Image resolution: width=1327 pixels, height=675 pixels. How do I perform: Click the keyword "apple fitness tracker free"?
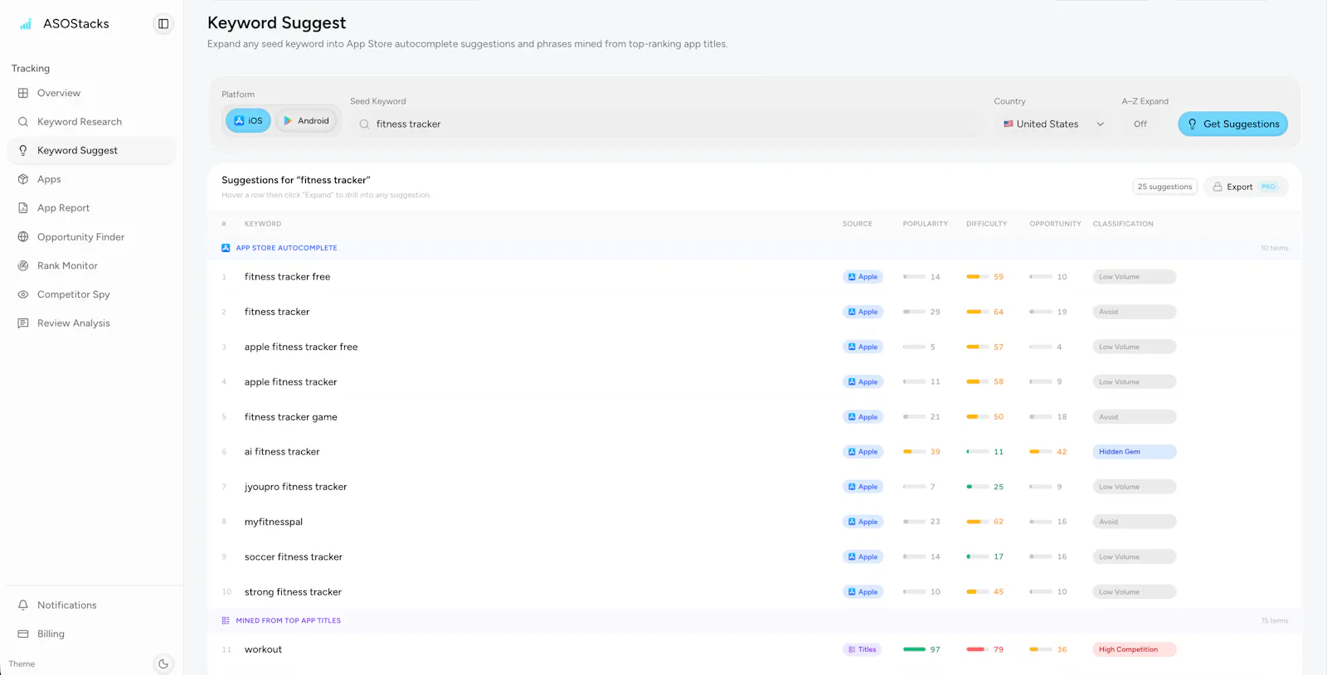[x=301, y=347]
